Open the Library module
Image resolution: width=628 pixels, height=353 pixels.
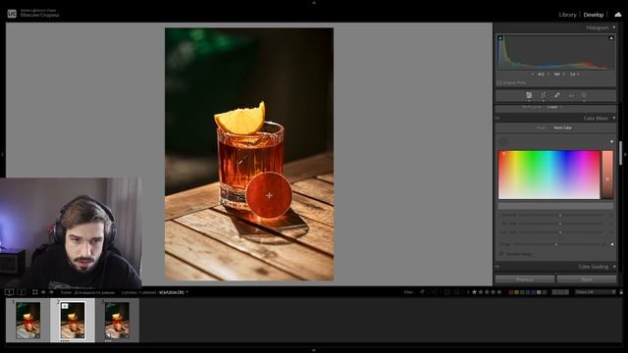coord(567,15)
